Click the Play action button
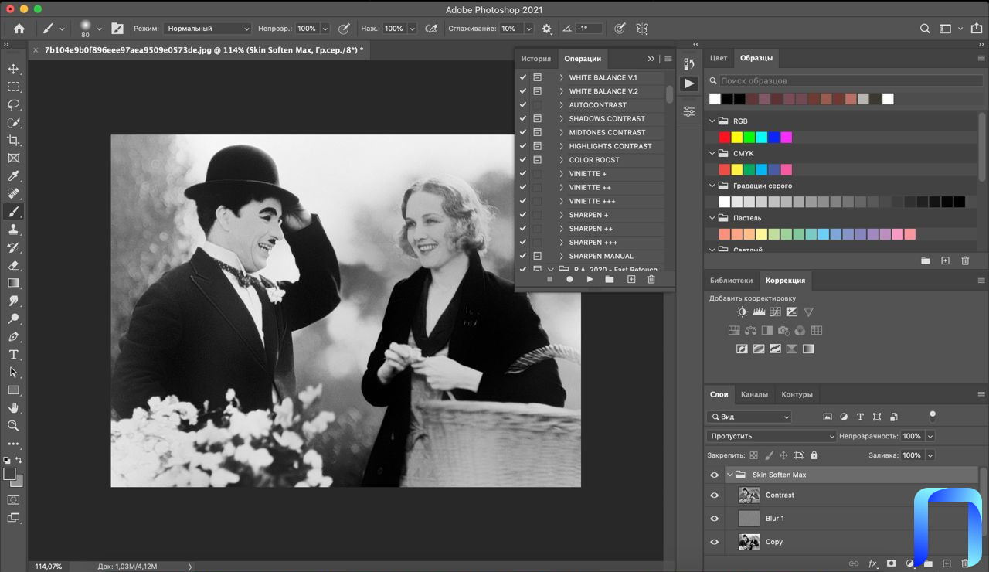Screen dimensions: 989x572 (590, 279)
